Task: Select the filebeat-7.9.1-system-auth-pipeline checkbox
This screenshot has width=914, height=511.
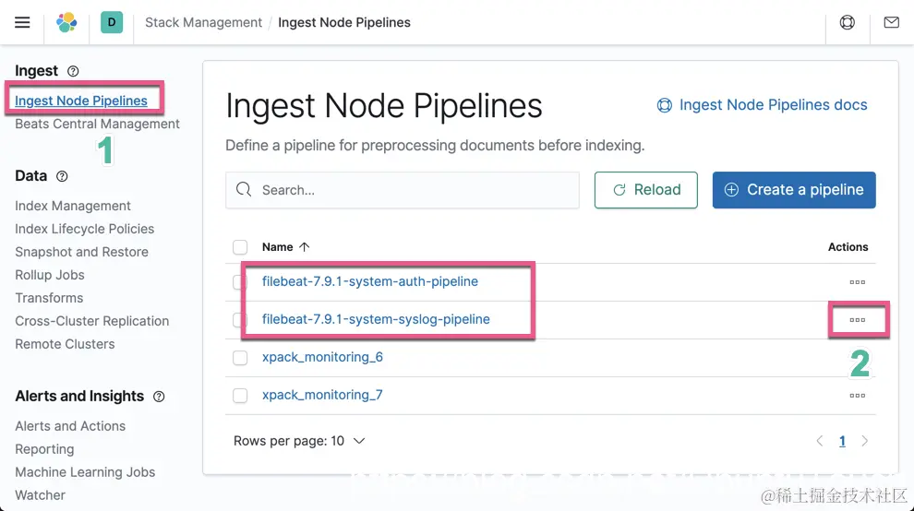Action: [x=240, y=281]
